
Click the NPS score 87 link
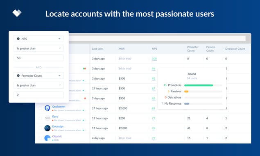tap(154, 89)
